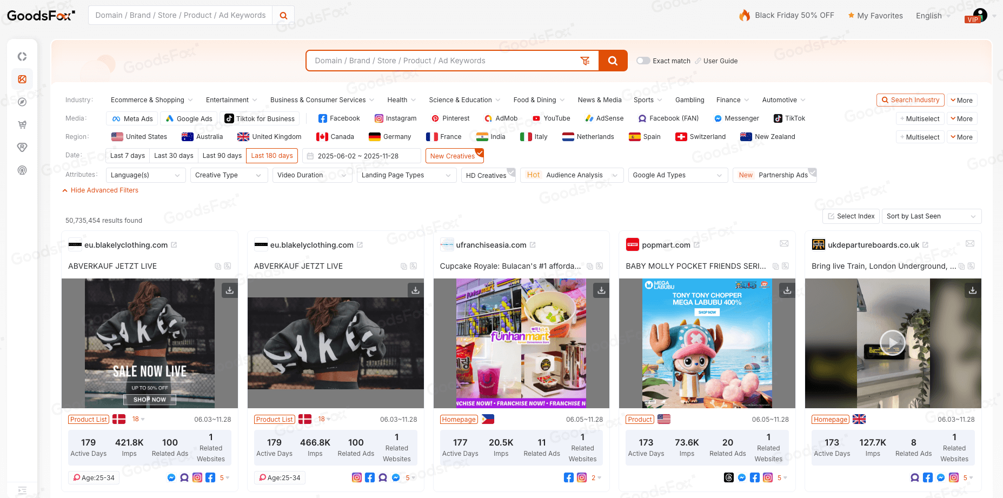Viewport: 1003px width, 498px height.
Task: Select TikTok for Business as media source
Action: coord(260,118)
